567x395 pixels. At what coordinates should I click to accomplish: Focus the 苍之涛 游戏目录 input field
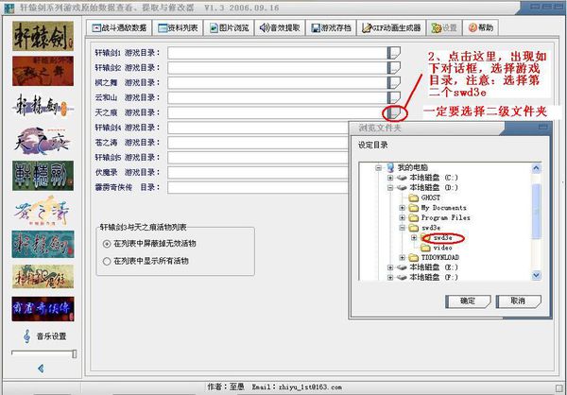point(258,143)
